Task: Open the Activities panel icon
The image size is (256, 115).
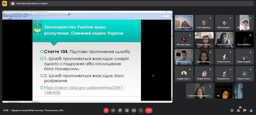Action: coord(251,110)
